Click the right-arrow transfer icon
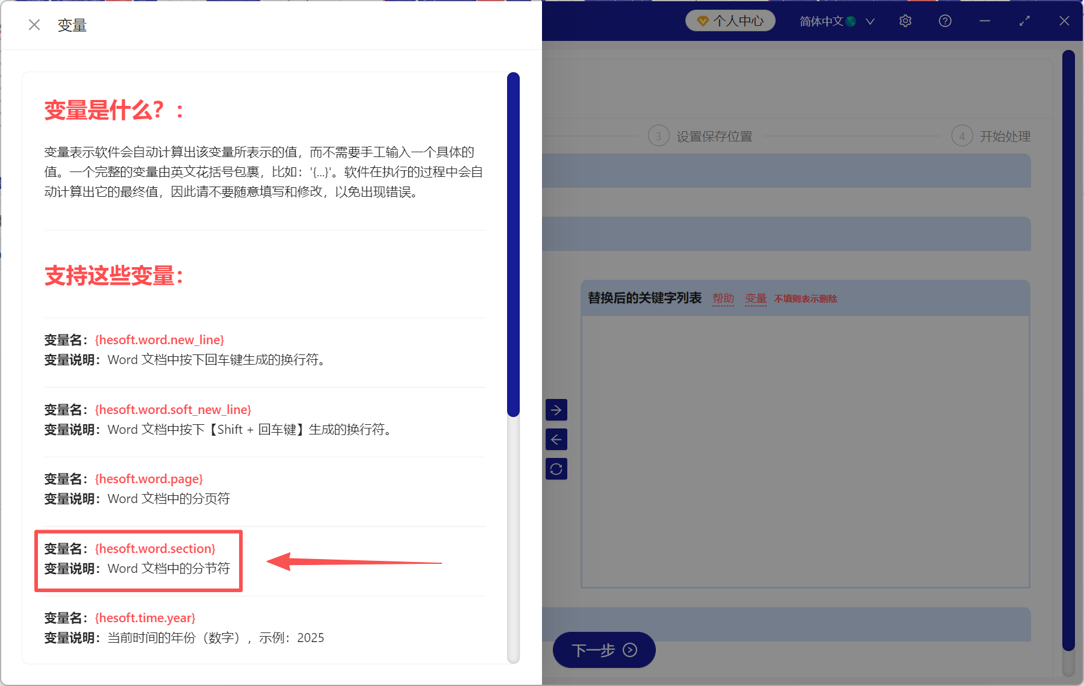The width and height of the screenshot is (1084, 686). coord(556,410)
